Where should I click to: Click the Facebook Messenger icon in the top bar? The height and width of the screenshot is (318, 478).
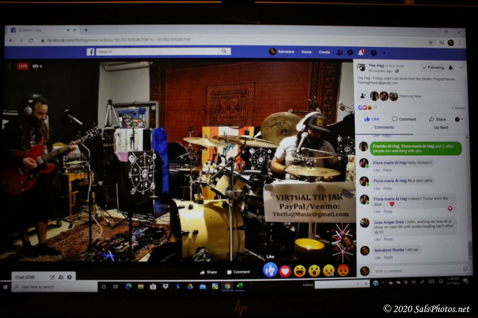(x=350, y=52)
